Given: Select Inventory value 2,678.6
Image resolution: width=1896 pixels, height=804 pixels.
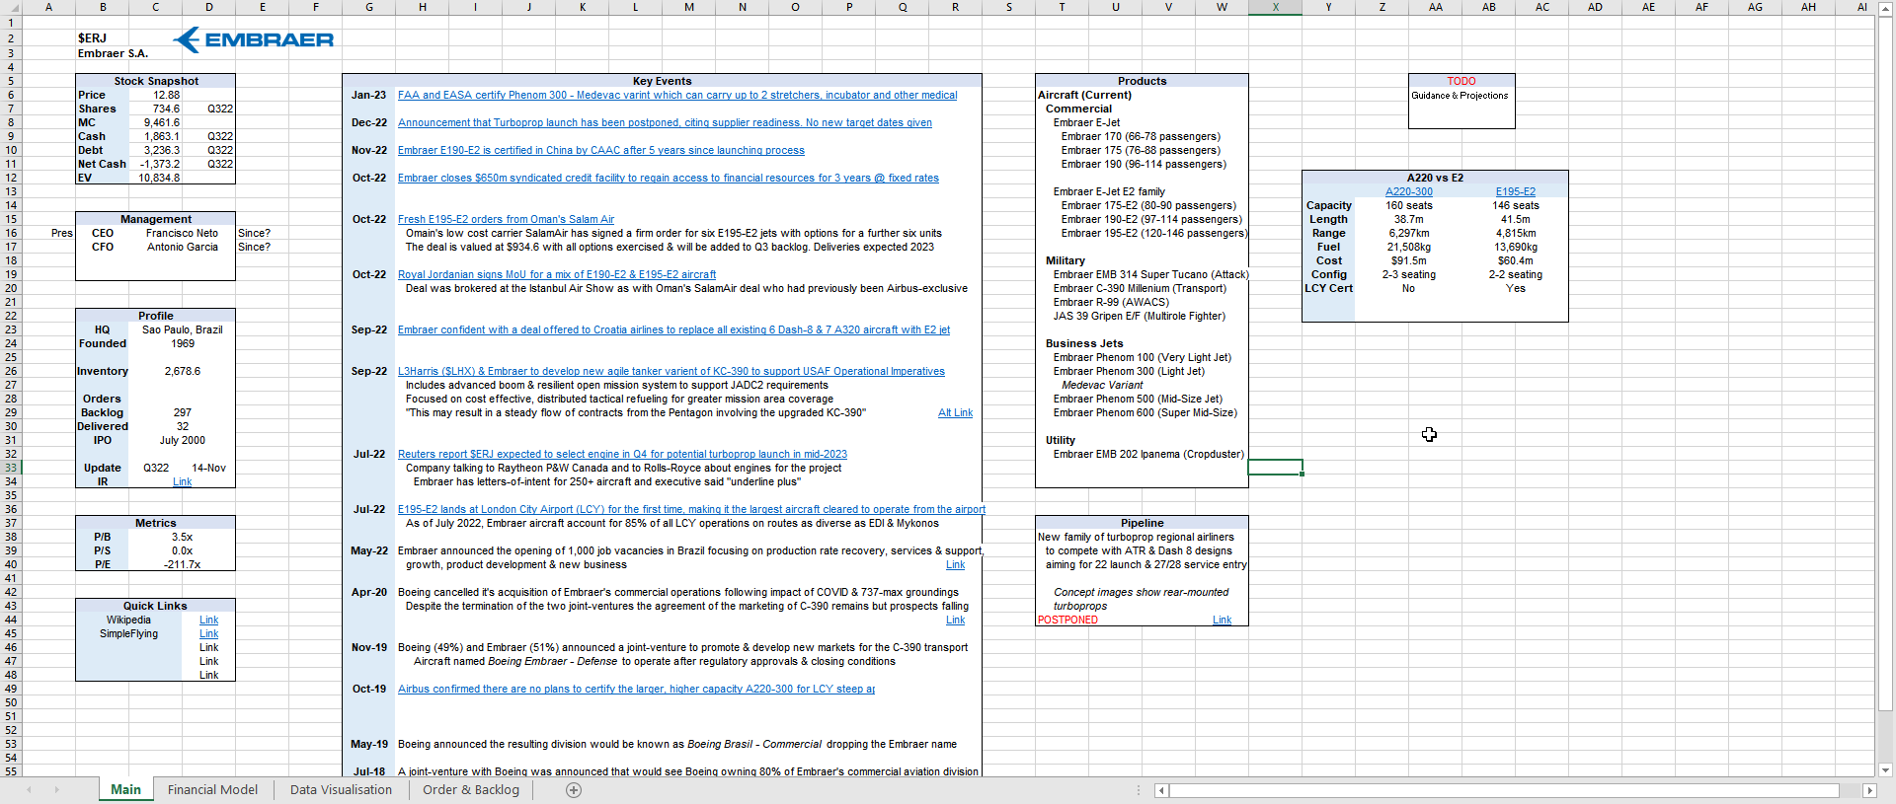Looking at the screenshot, I should [183, 372].
